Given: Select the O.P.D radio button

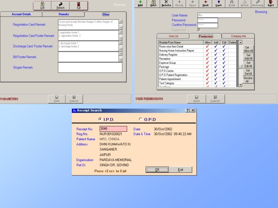Looking at the screenshot, I should coord(141,119).
